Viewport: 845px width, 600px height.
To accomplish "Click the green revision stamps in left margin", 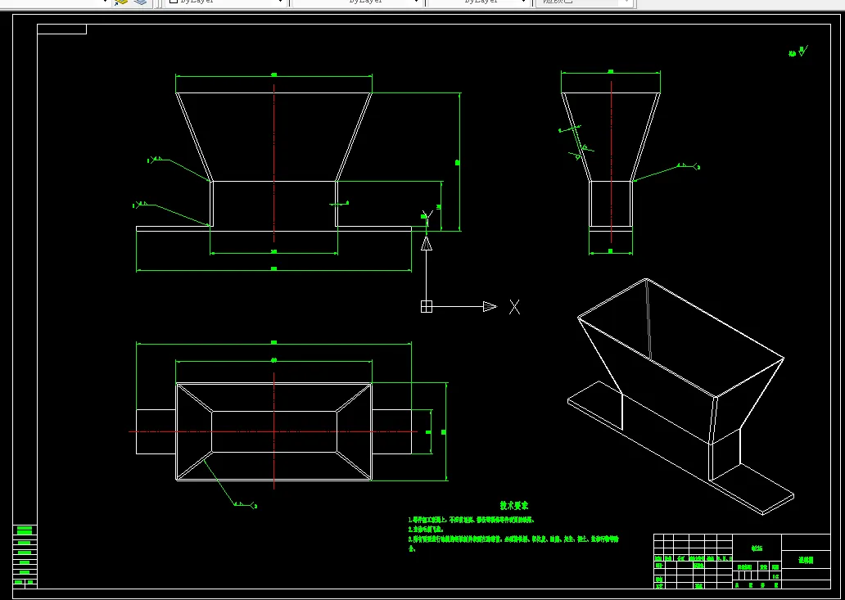I will click(25, 555).
